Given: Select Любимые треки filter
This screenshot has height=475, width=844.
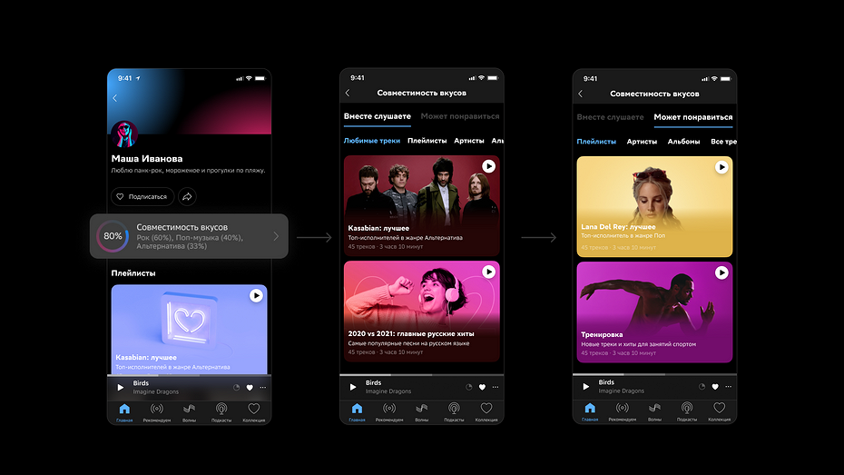Looking at the screenshot, I should coord(372,141).
